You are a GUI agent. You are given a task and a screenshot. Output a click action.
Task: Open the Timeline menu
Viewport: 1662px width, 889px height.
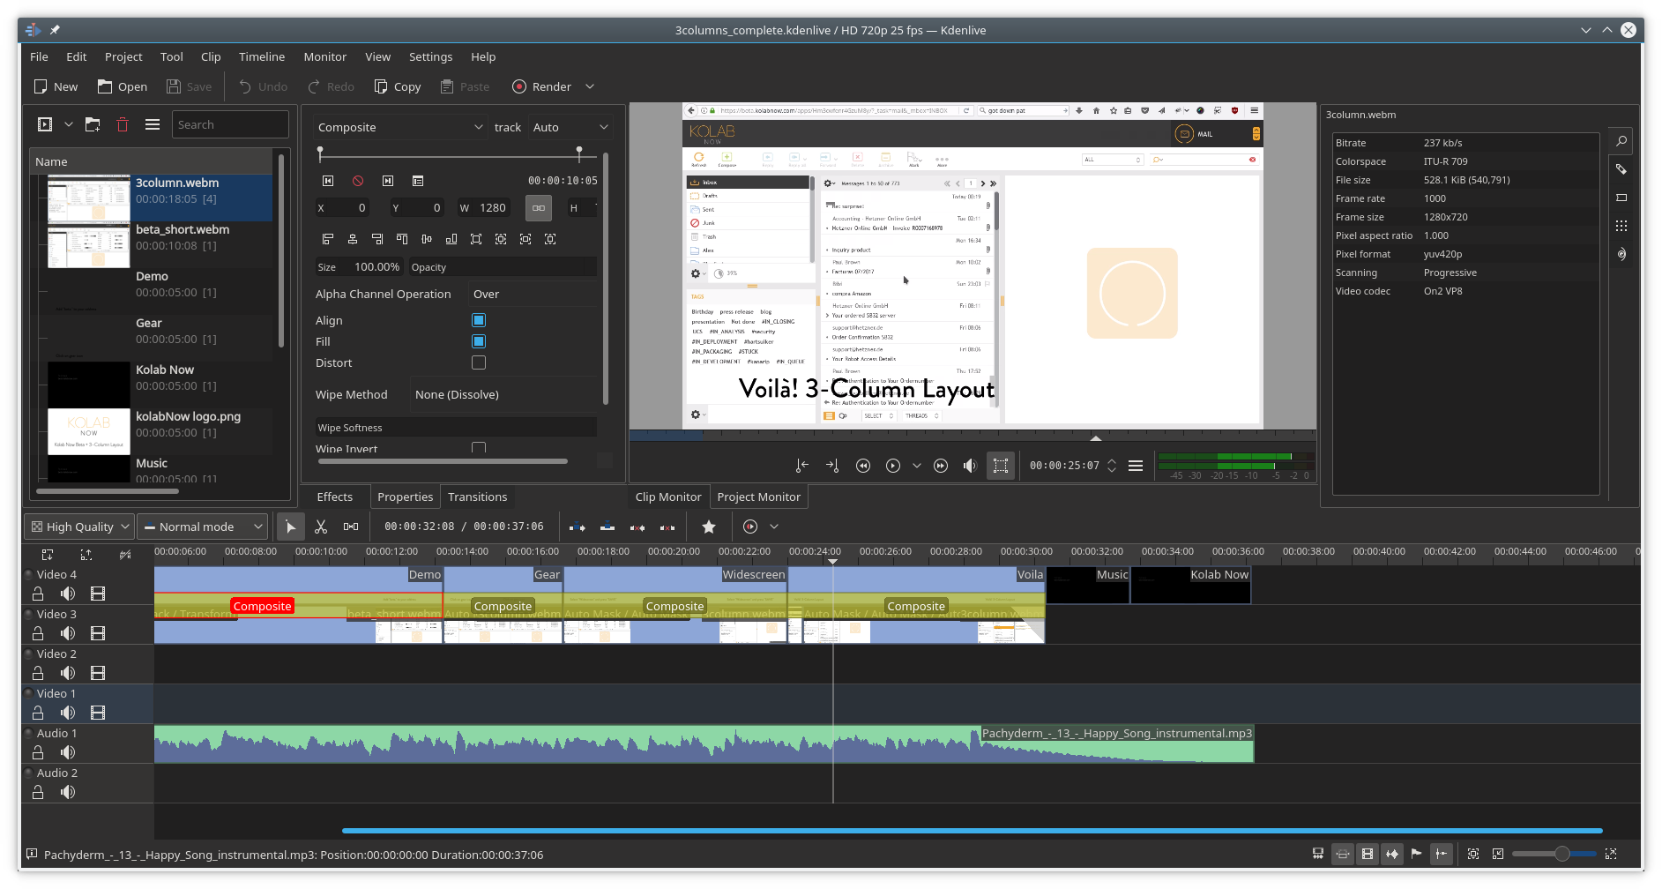[x=262, y=56]
